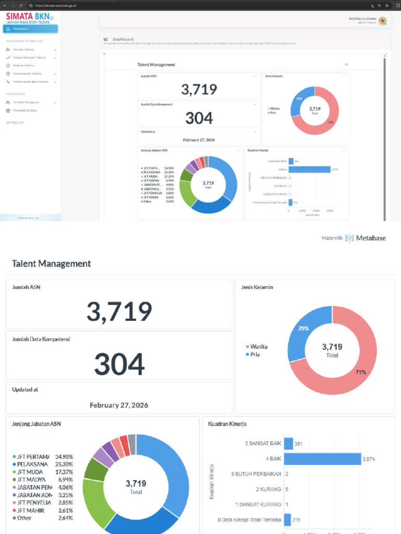This screenshot has width=401, height=534.
Task: Click the chart icon beside Dashboard heading
Action: [105, 39]
